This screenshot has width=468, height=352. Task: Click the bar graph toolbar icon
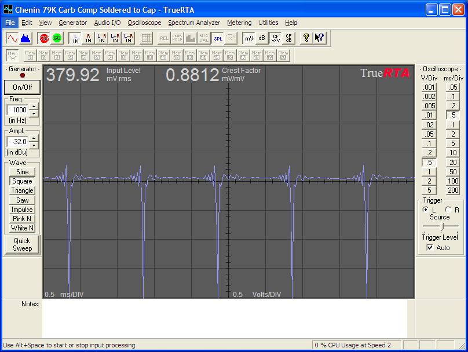(190, 38)
